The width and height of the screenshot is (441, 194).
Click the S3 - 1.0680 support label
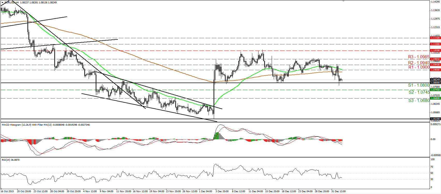click(x=419, y=100)
